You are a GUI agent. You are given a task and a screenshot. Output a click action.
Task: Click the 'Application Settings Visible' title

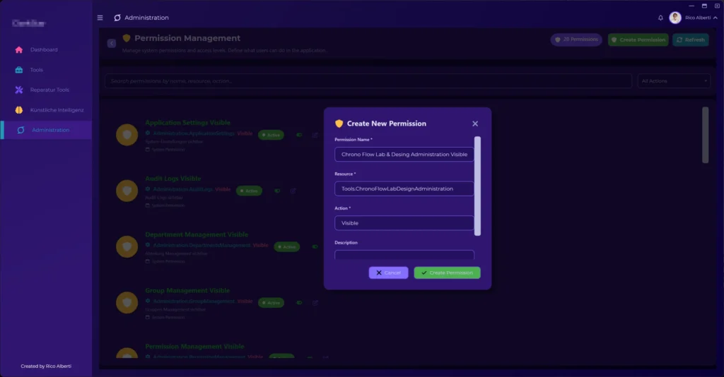click(x=187, y=123)
